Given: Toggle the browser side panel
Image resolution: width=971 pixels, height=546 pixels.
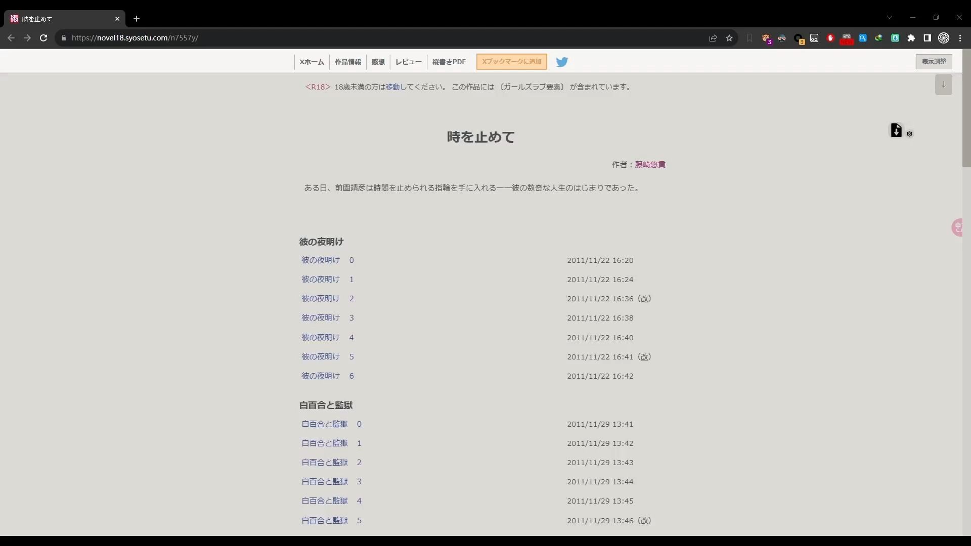Looking at the screenshot, I should pyautogui.click(x=928, y=38).
